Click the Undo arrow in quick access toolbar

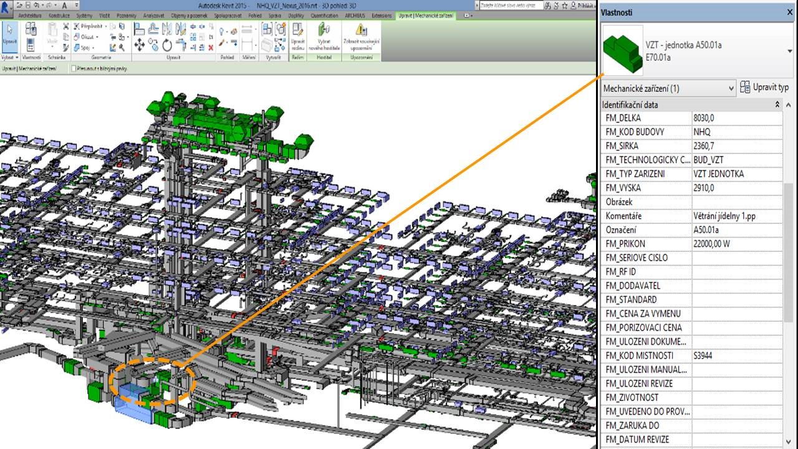pos(36,5)
